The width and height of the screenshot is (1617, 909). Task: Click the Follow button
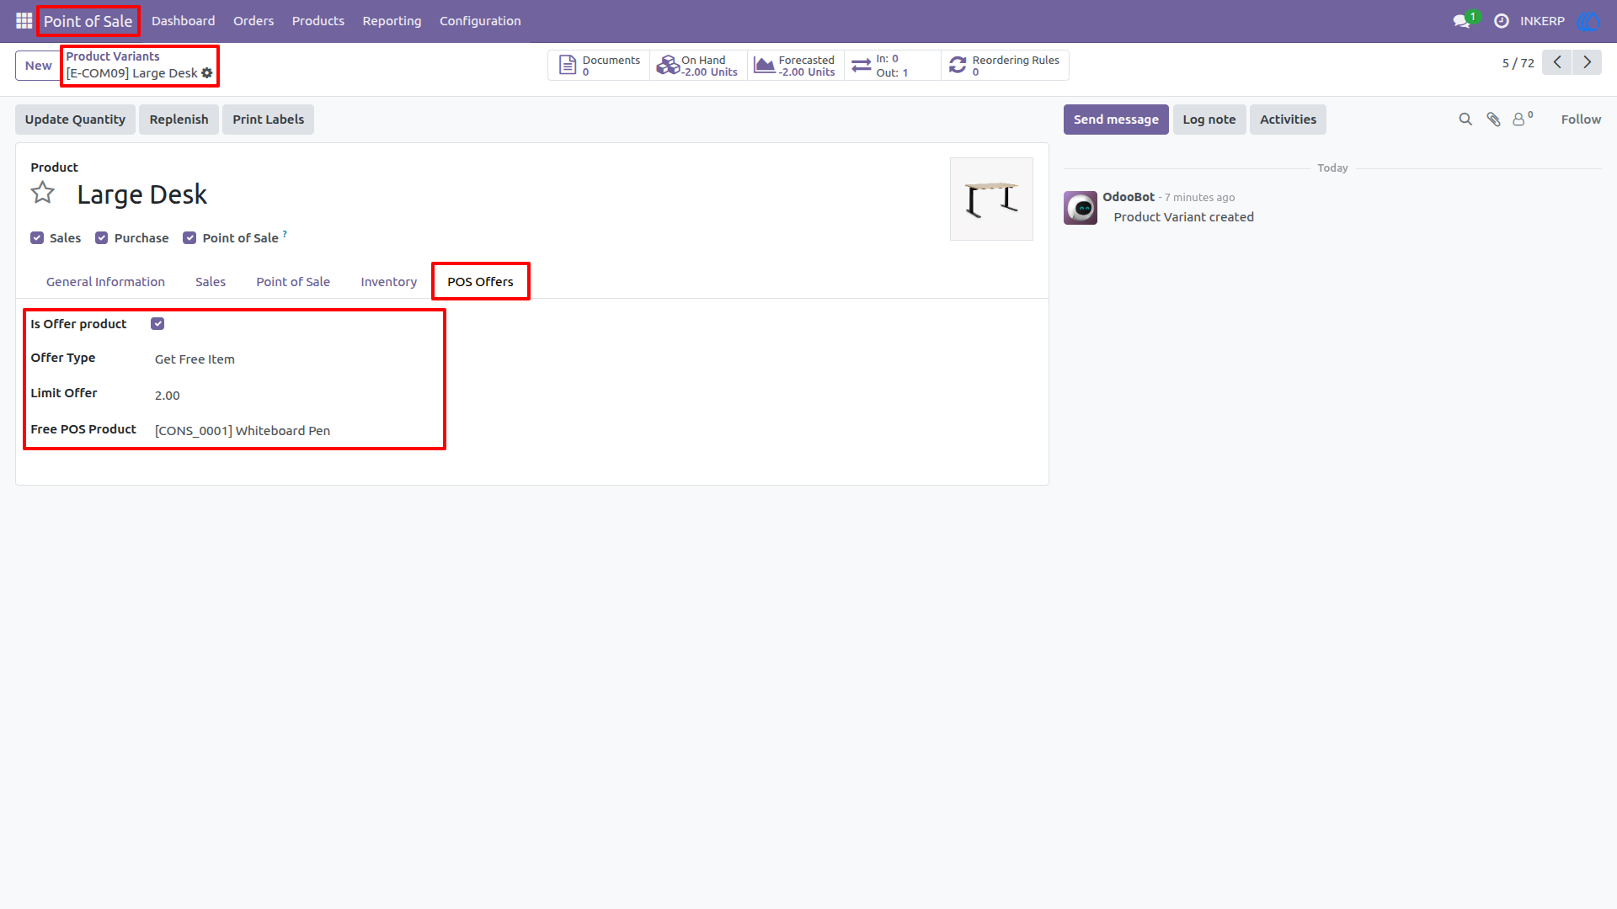1581,120
